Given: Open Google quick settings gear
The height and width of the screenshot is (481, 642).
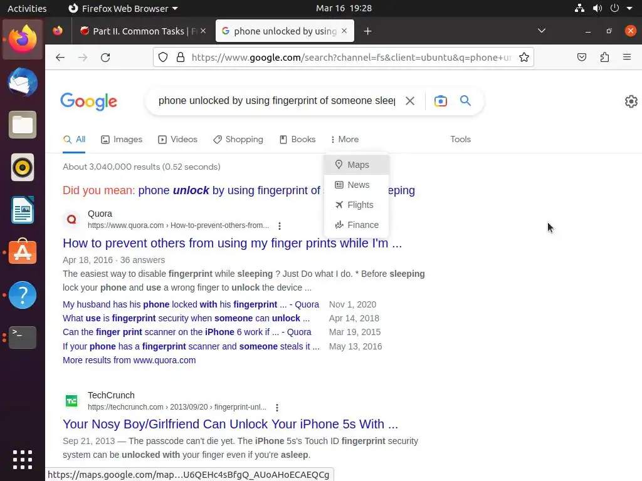Looking at the screenshot, I should 631,101.
